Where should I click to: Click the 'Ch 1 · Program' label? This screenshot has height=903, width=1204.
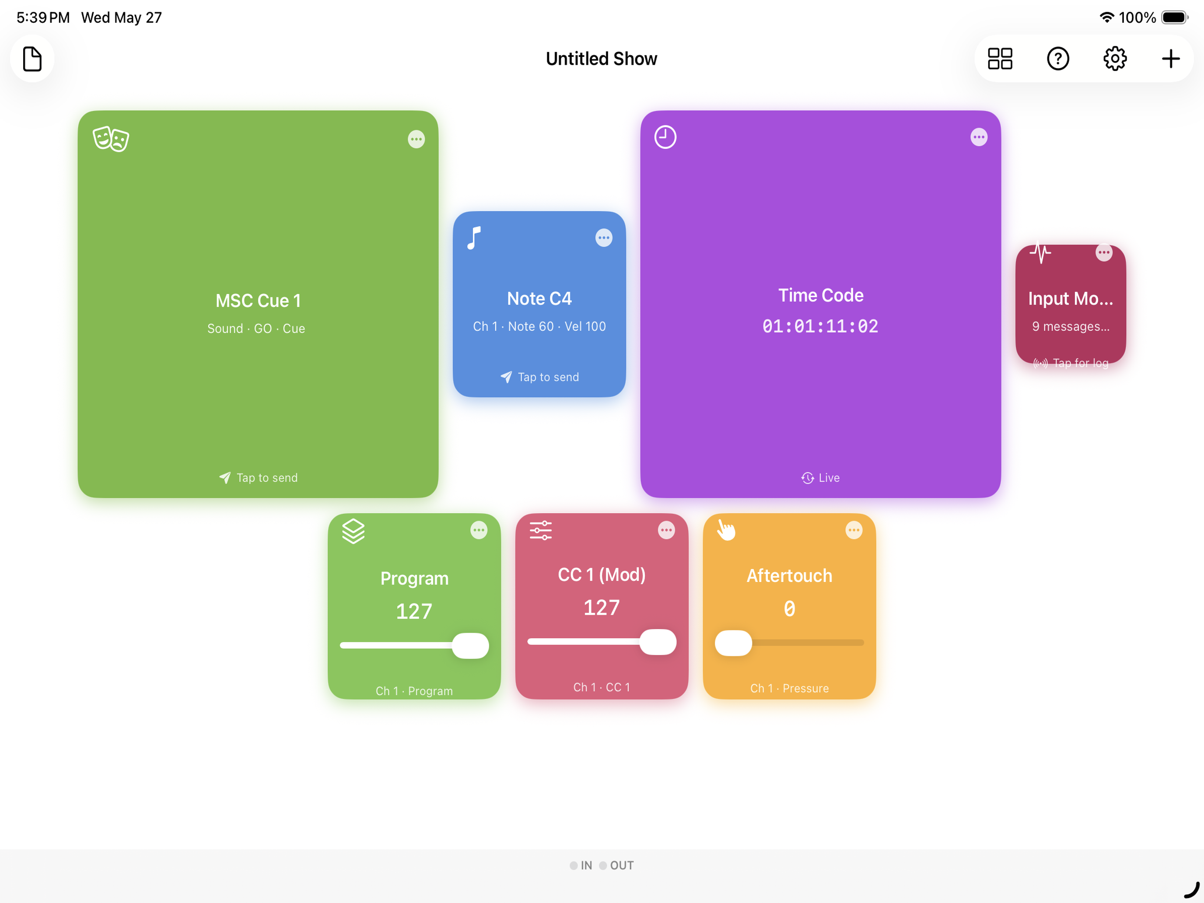(414, 691)
